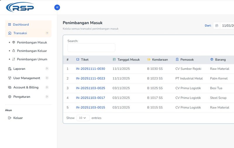
Task: Click item cell Besi Tua
Action: coord(216,88)
